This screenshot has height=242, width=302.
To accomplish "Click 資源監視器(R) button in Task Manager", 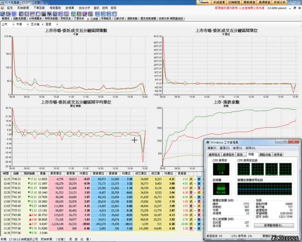I will click(x=274, y=225).
